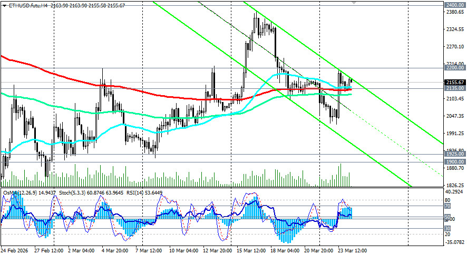Select the 1925.00 price level label
The width and height of the screenshot is (467, 255).
click(454, 154)
